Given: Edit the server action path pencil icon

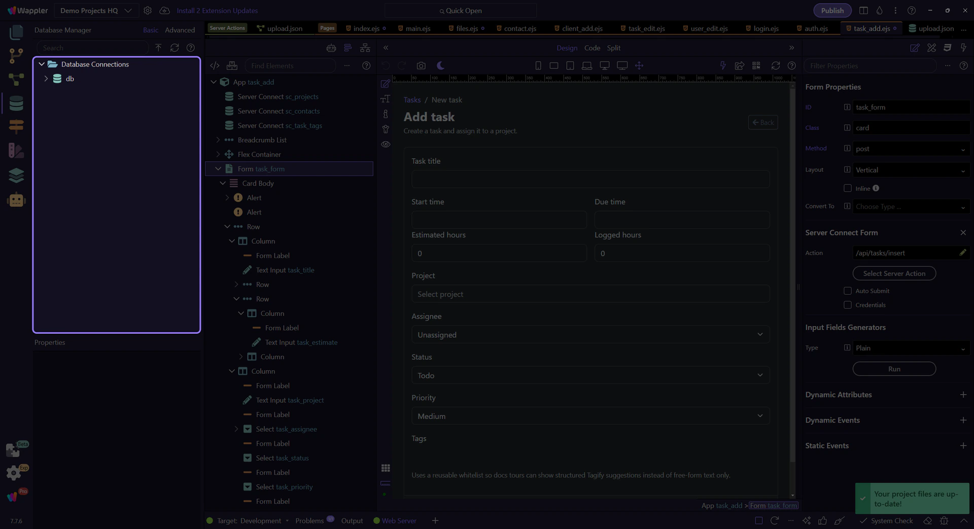Looking at the screenshot, I should pos(962,253).
